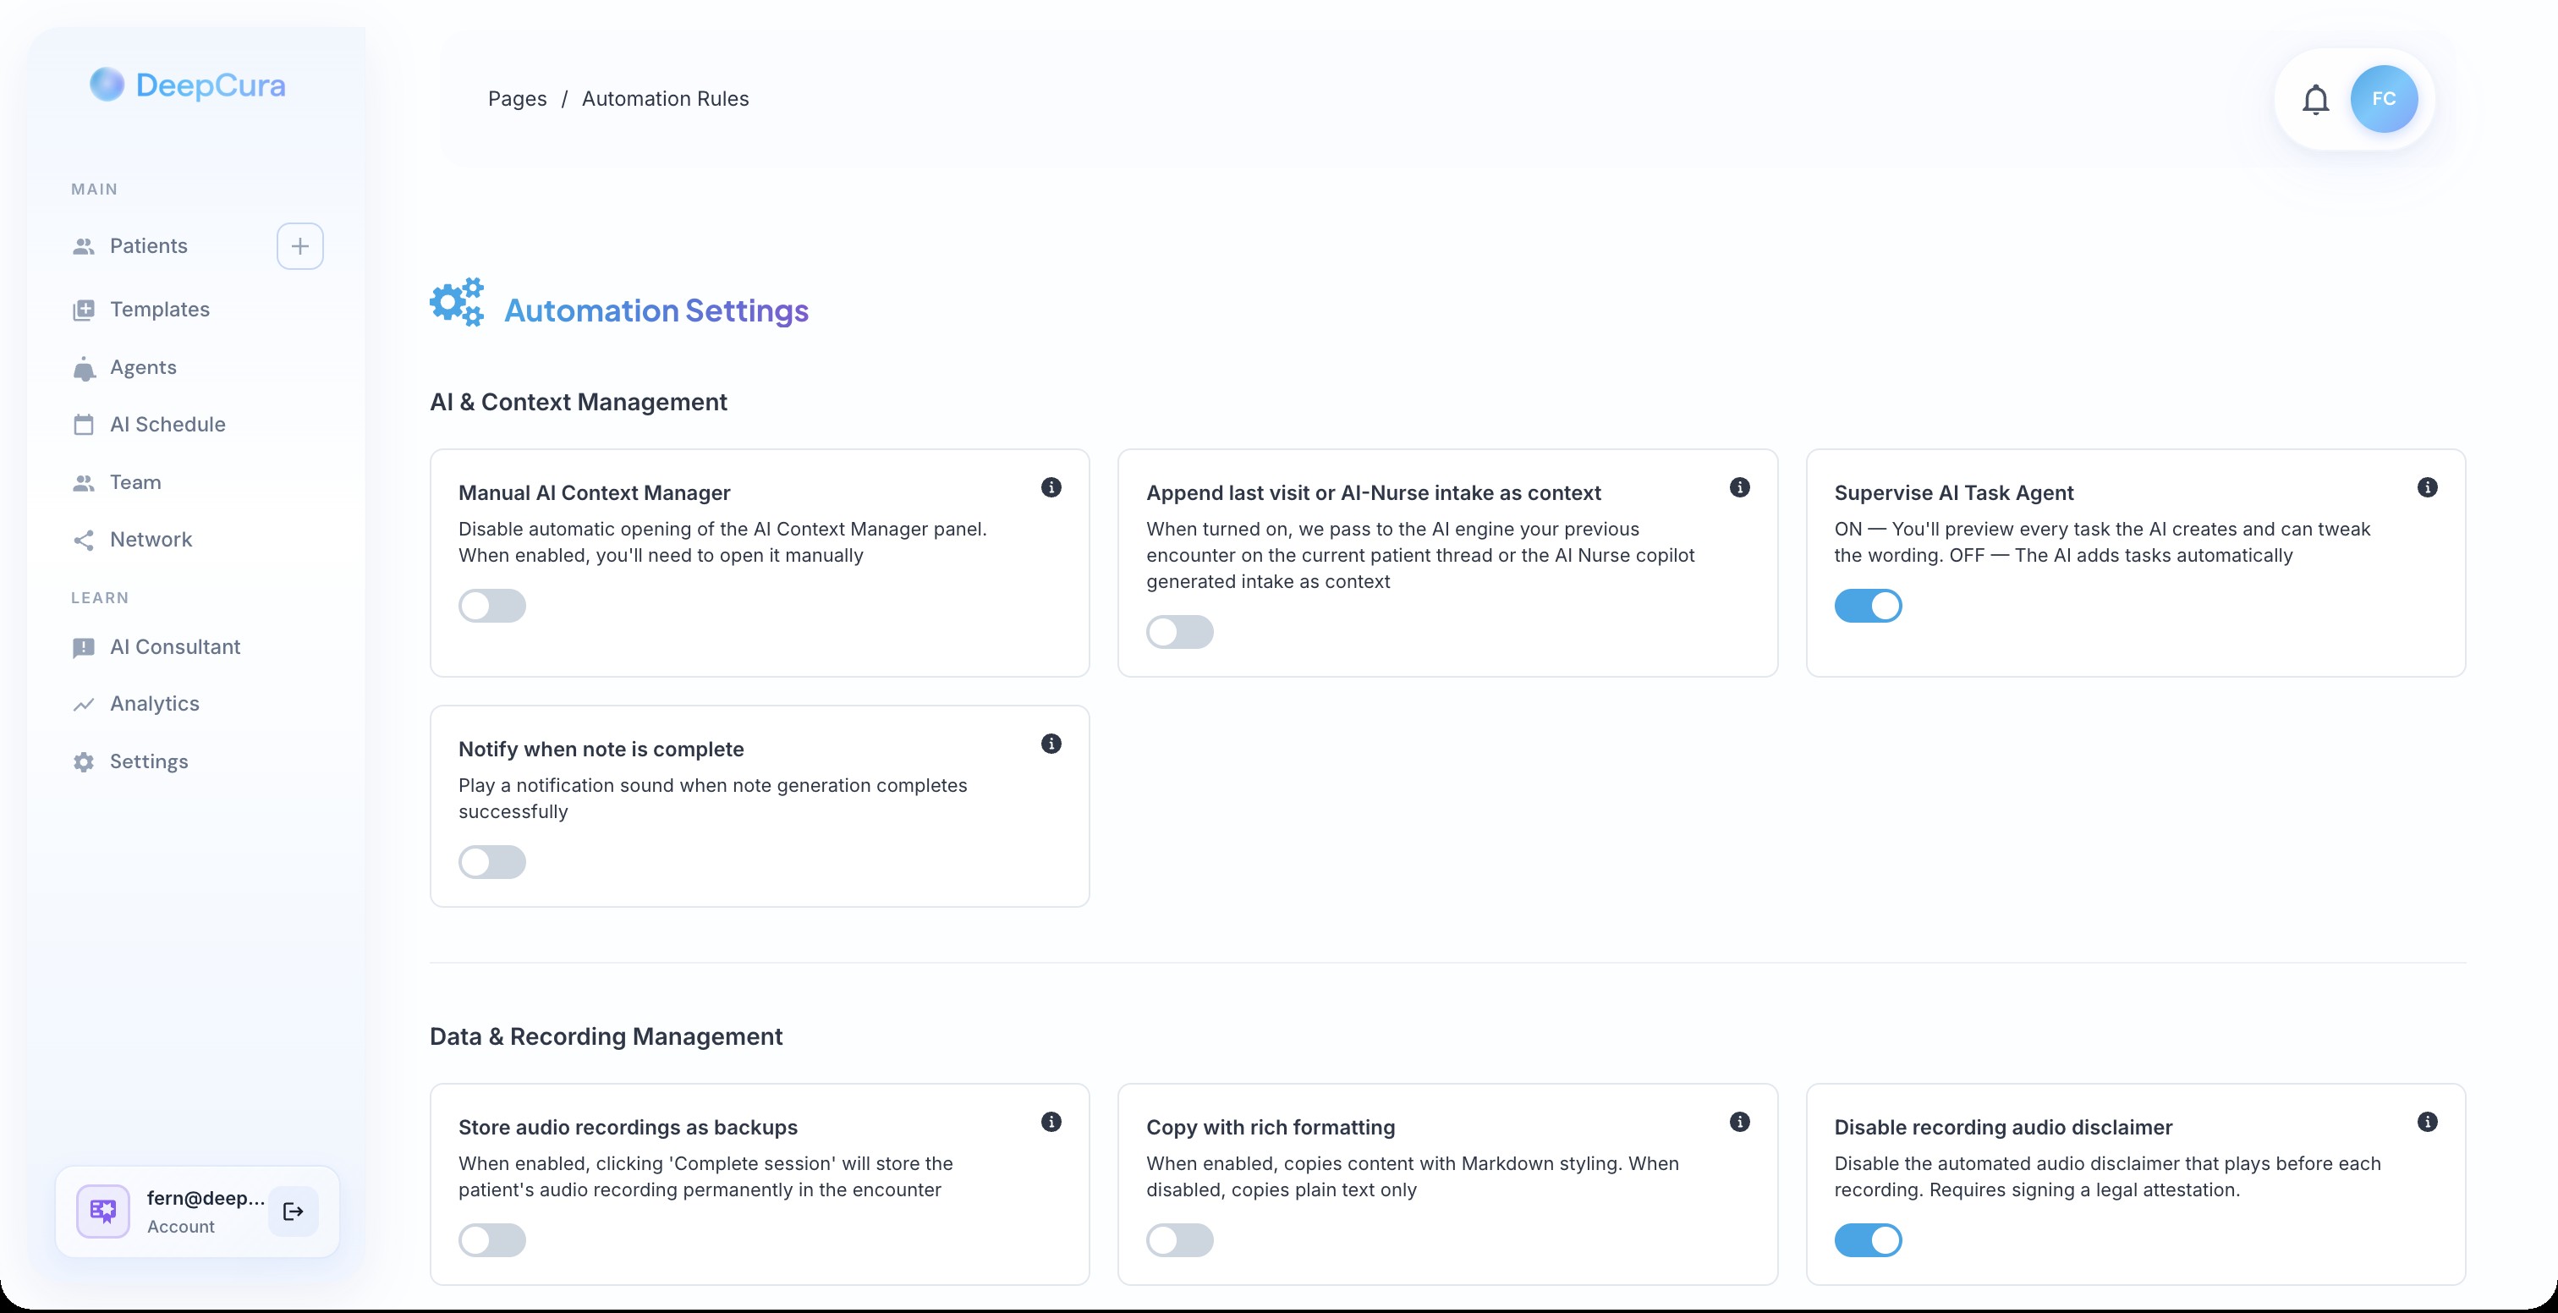Select Network in the sidebar
Image resolution: width=2558 pixels, height=1313 pixels.
[151, 541]
